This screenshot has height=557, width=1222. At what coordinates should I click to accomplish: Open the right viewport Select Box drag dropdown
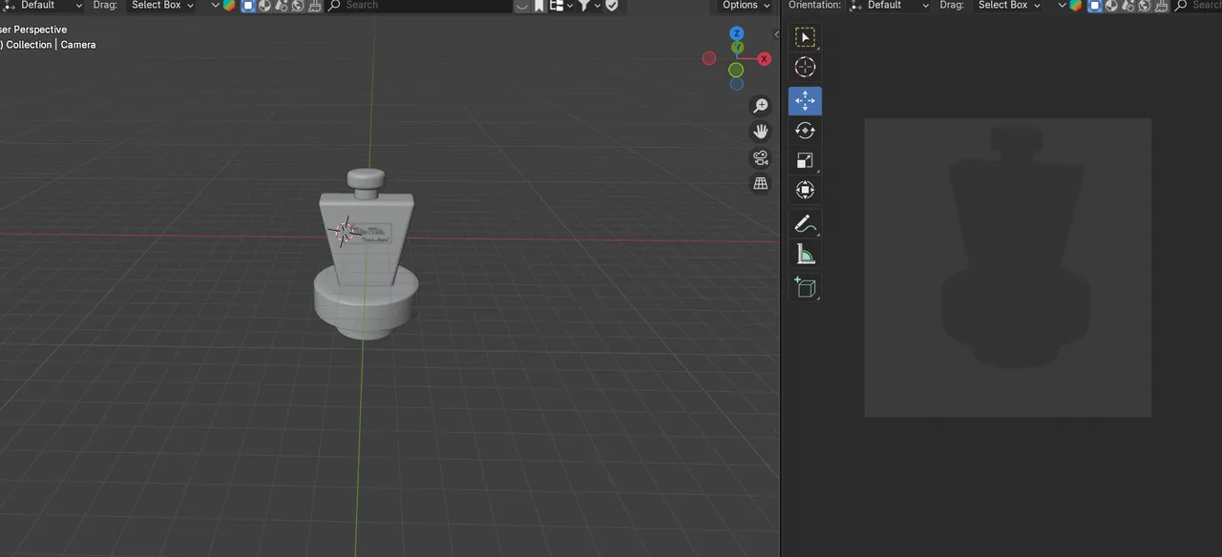tap(1008, 5)
